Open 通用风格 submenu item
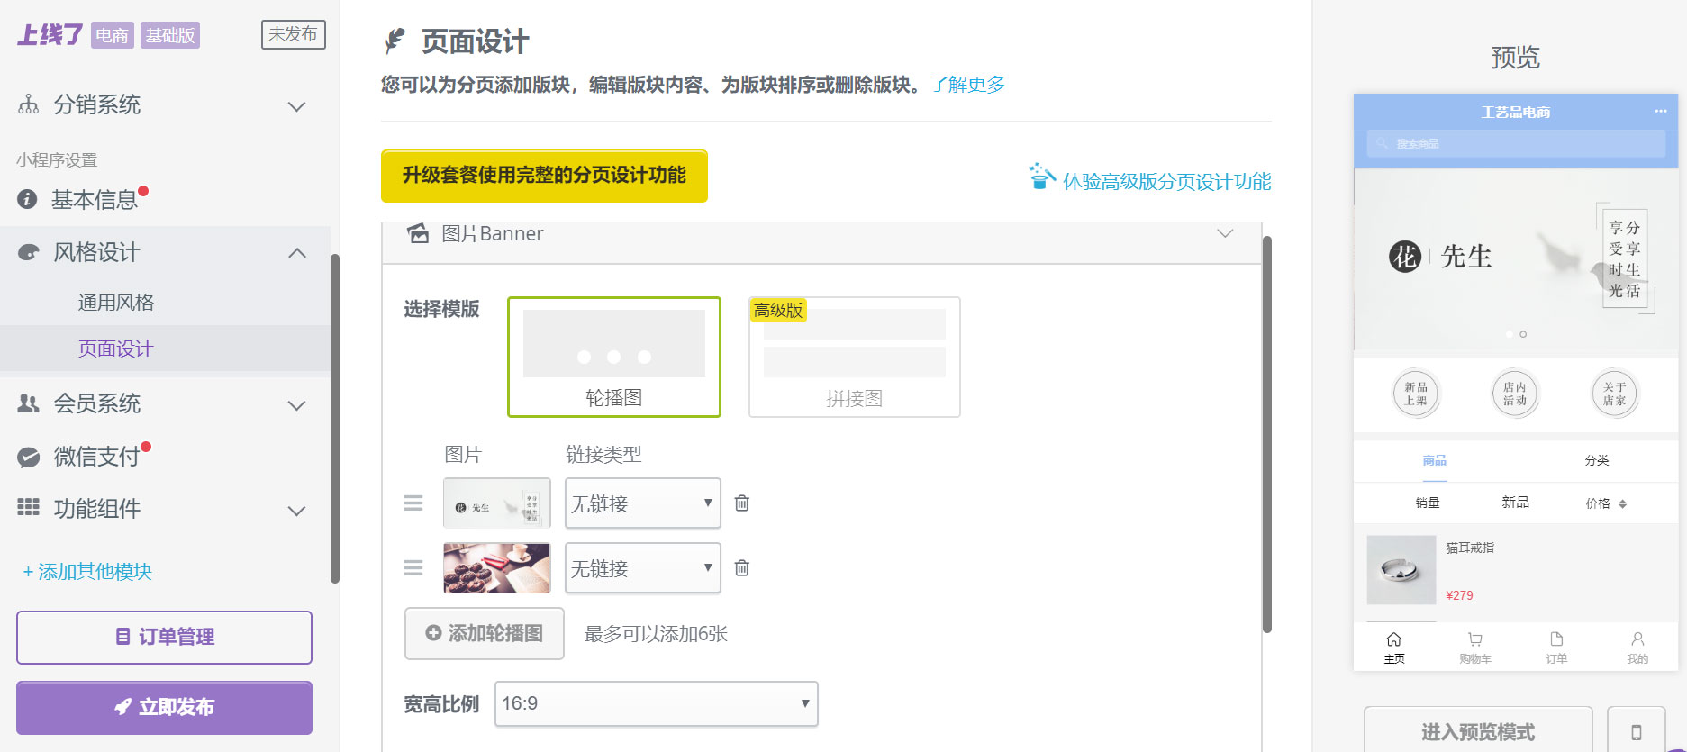1687x752 pixels. (x=115, y=303)
